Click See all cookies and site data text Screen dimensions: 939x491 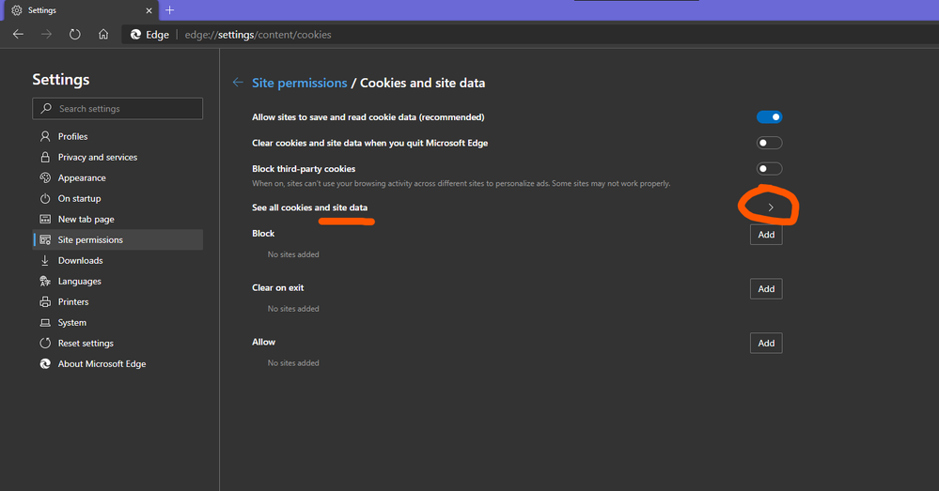[309, 207]
